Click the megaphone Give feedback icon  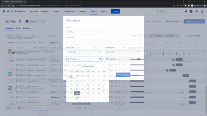point(147,22)
